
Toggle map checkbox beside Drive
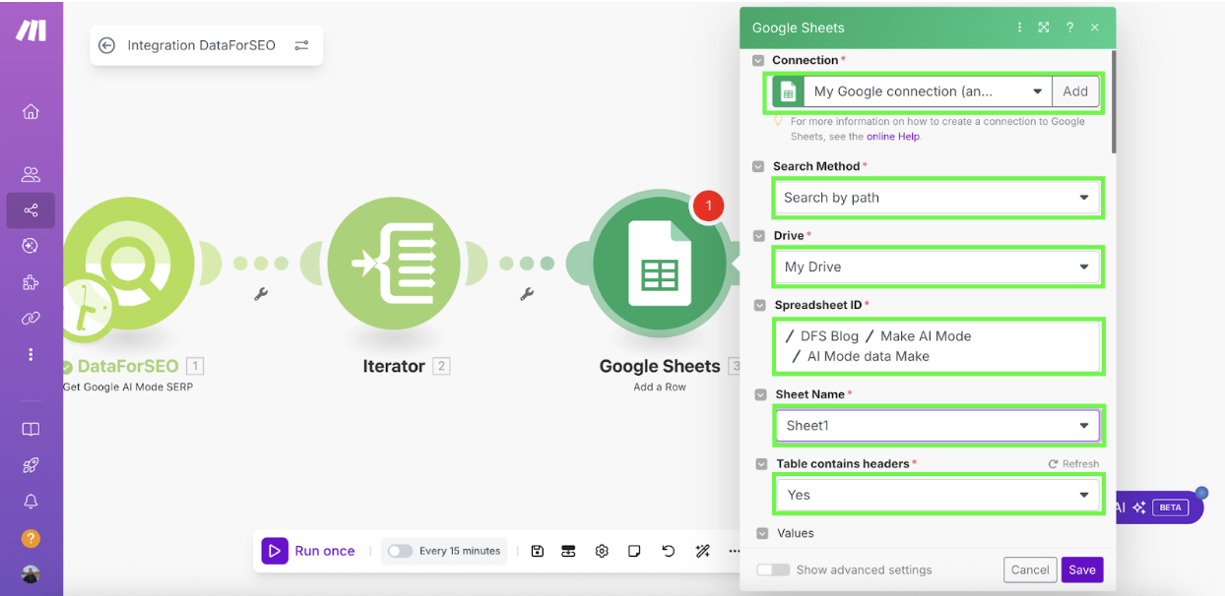[758, 236]
